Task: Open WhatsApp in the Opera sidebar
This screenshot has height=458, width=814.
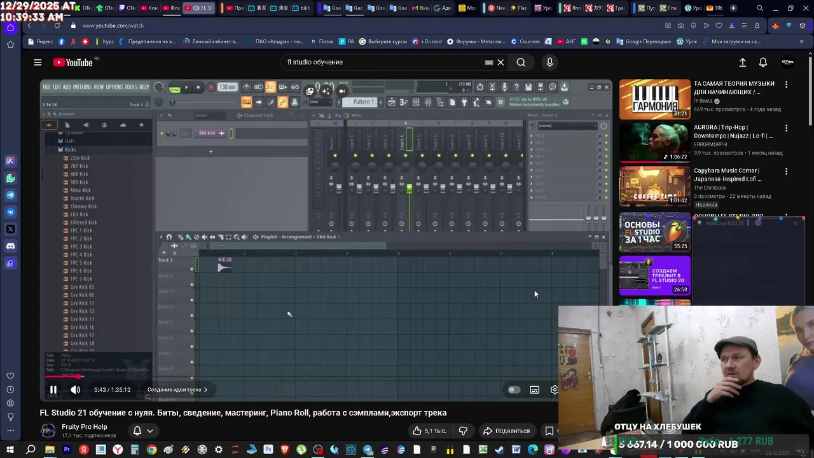Action: click(10, 178)
